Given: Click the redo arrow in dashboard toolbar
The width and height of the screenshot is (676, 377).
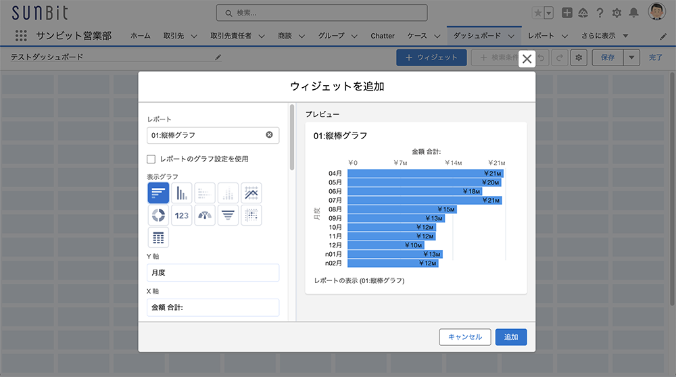Looking at the screenshot, I should click(559, 57).
